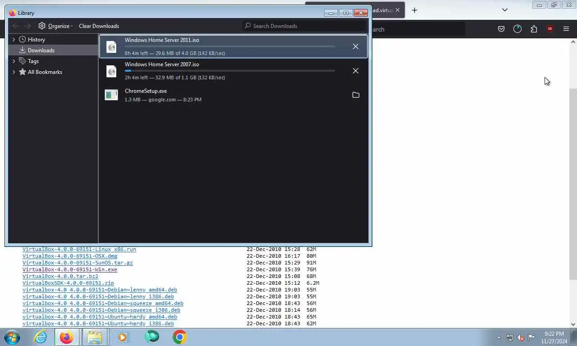Open the Debian~lenny_amd64.deb link
577x346 pixels.
[100, 290]
